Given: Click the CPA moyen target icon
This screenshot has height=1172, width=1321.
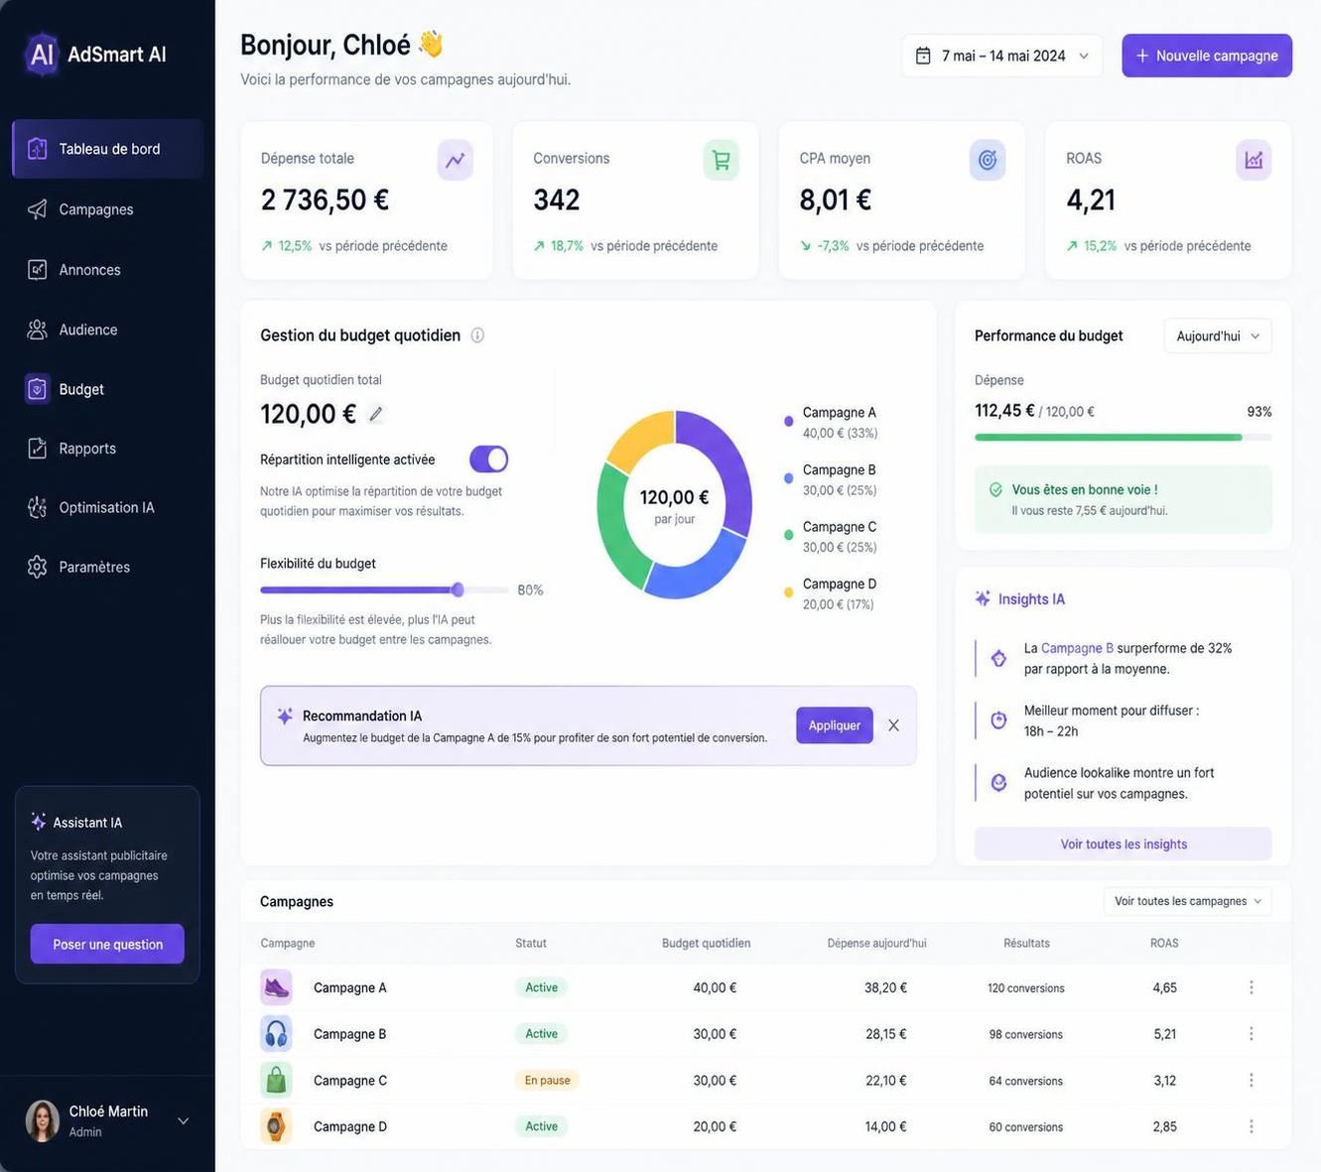Looking at the screenshot, I should coord(988,160).
